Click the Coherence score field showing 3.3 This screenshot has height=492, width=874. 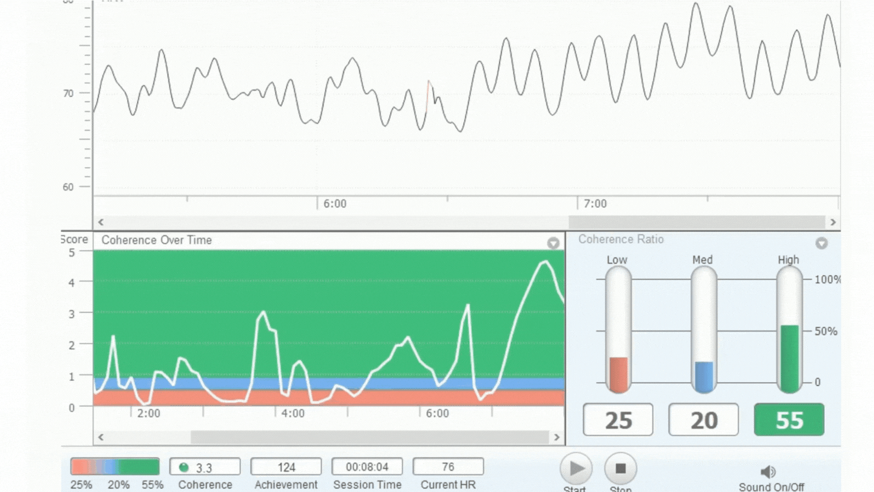click(x=205, y=467)
